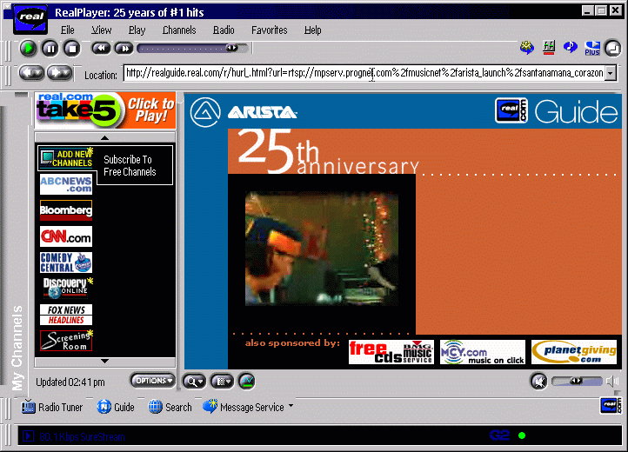Open the video controls dropdown next to zoom
The height and width of the screenshot is (452, 628).
point(223,382)
